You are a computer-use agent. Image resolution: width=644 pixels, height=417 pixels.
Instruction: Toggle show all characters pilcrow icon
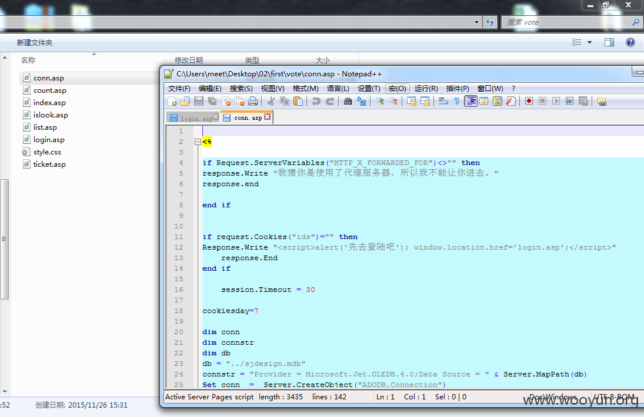click(456, 101)
